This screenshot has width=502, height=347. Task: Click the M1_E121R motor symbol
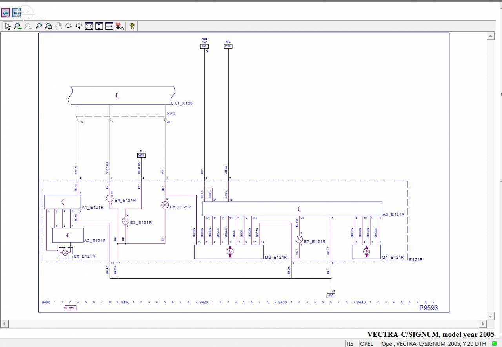366,252
